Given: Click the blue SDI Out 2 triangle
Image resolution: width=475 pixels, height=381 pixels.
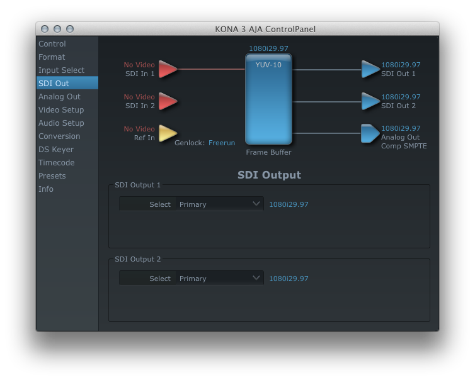Looking at the screenshot, I should [370, 101].
